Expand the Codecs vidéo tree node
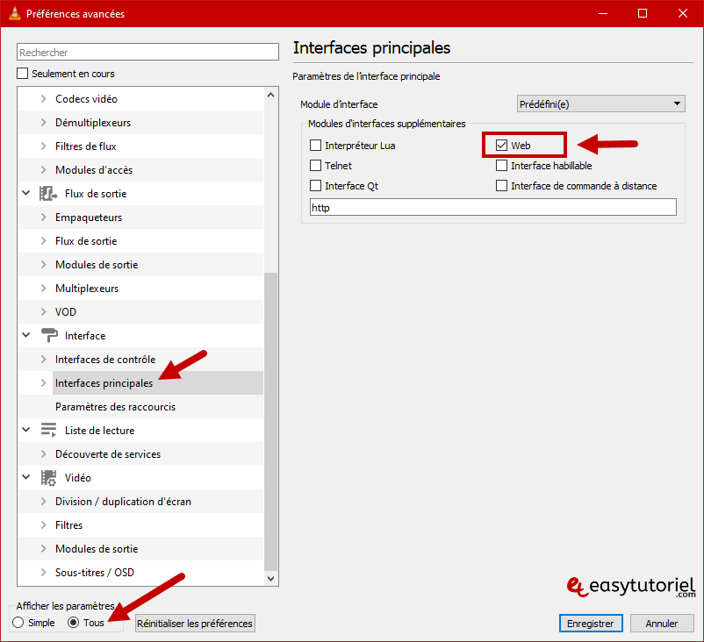704x642 pixels. coord(44,99)
